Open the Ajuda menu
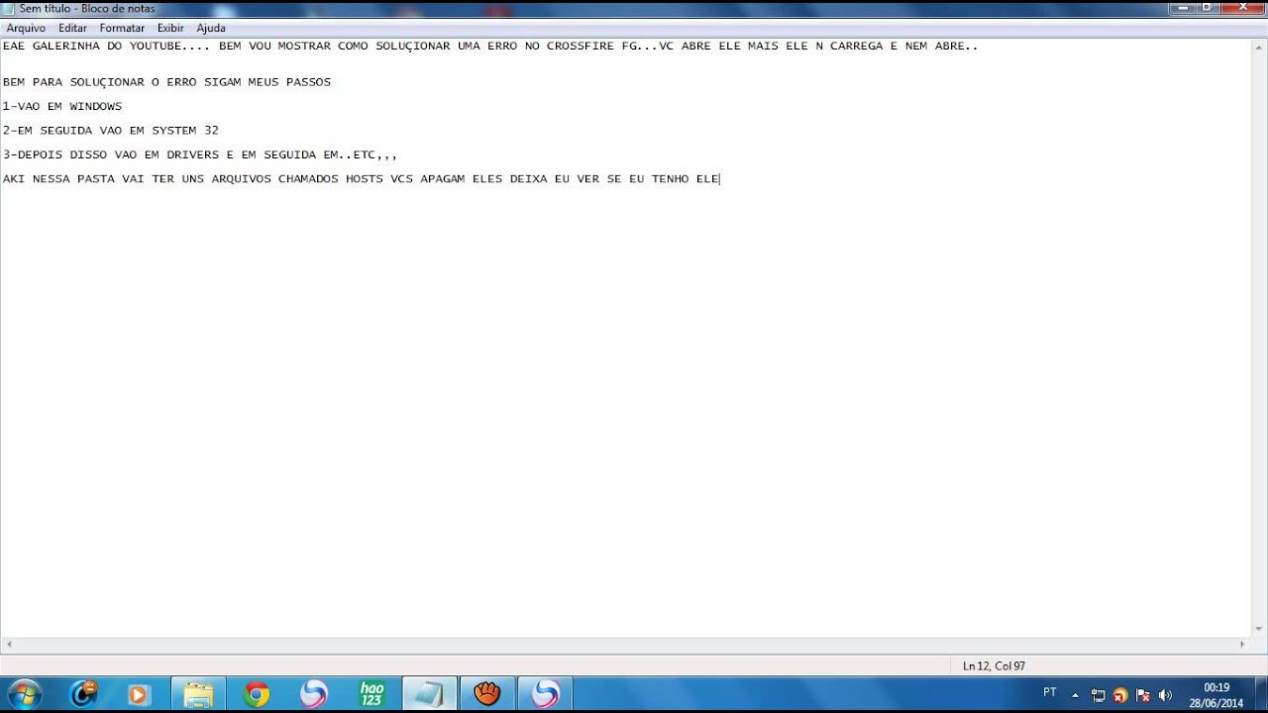This screenshot has height=713, width=1268. pyautogui.click(x=211, y=28)
